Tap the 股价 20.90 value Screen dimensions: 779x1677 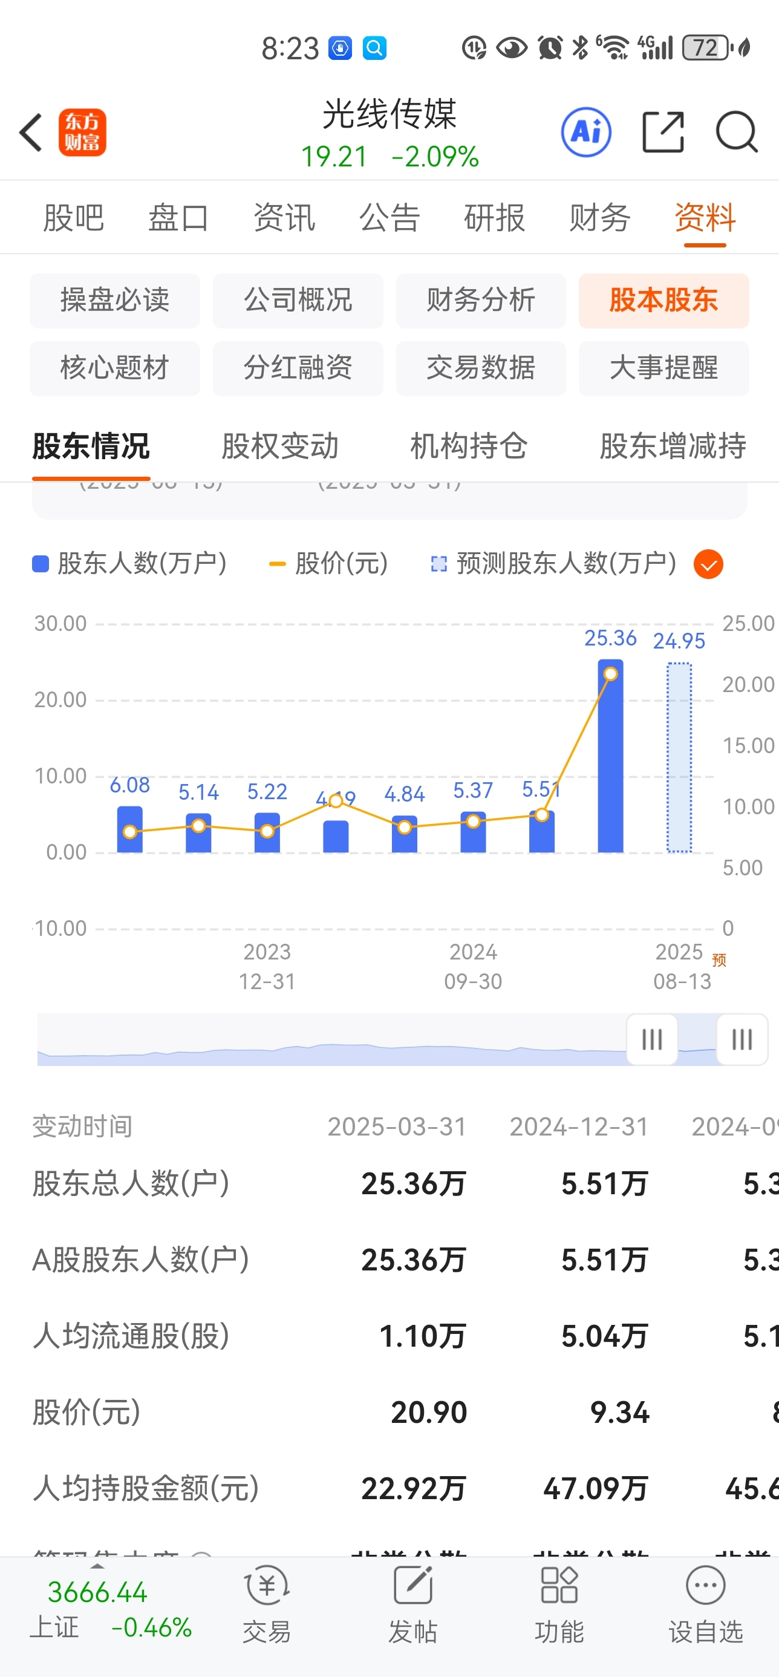[x=429, y=1412]
